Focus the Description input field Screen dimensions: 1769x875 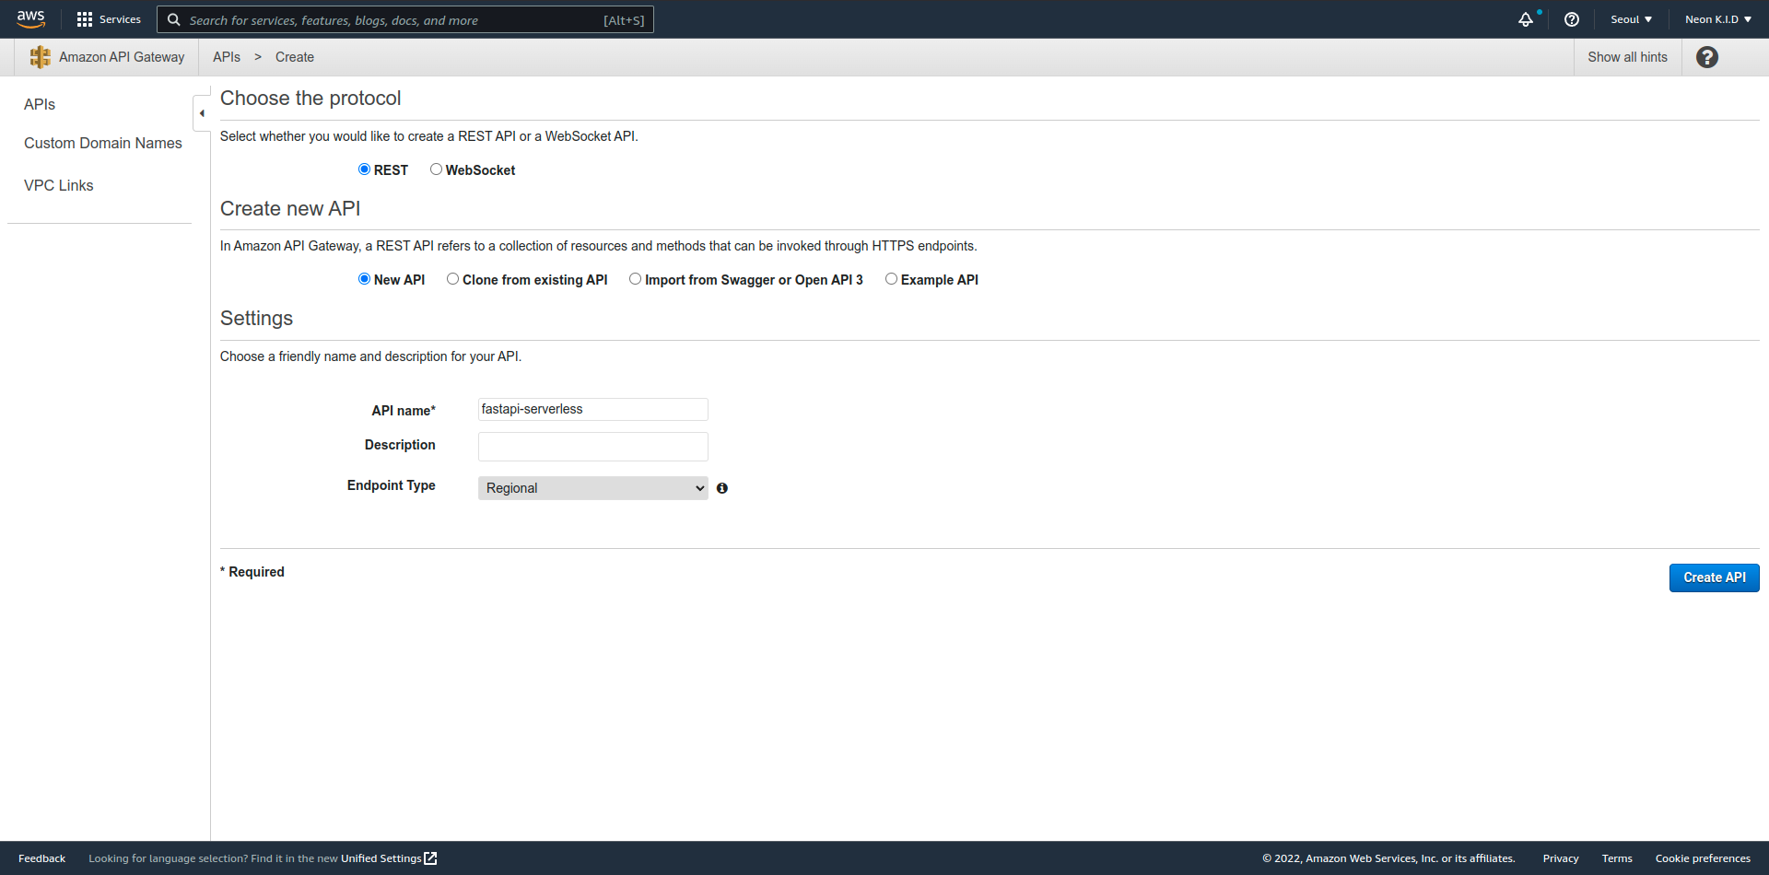(592, 447)
